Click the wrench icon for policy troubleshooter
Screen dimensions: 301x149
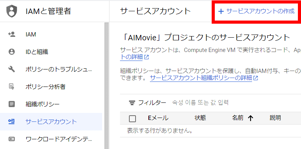pos(12,69)
